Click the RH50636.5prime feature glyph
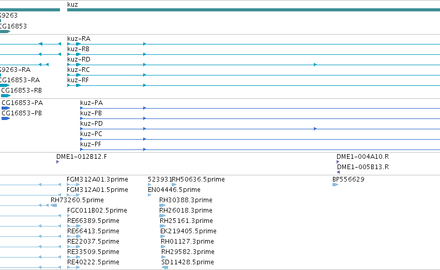The height and width of the screenshot is (270, 440). pyautogui.click(x=174, y=185)
